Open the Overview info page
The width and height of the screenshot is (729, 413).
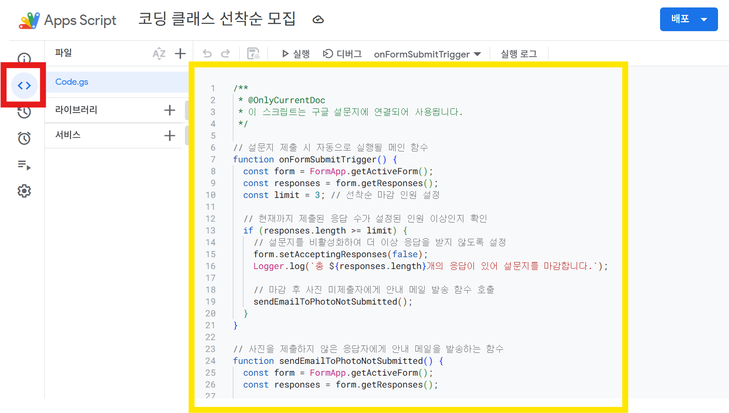(x=24, y=58)
